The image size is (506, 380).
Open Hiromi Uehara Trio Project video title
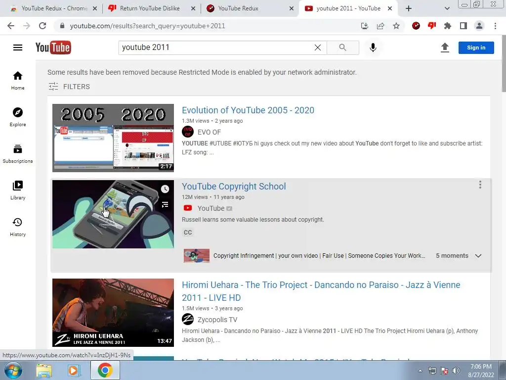click(321, 291)
